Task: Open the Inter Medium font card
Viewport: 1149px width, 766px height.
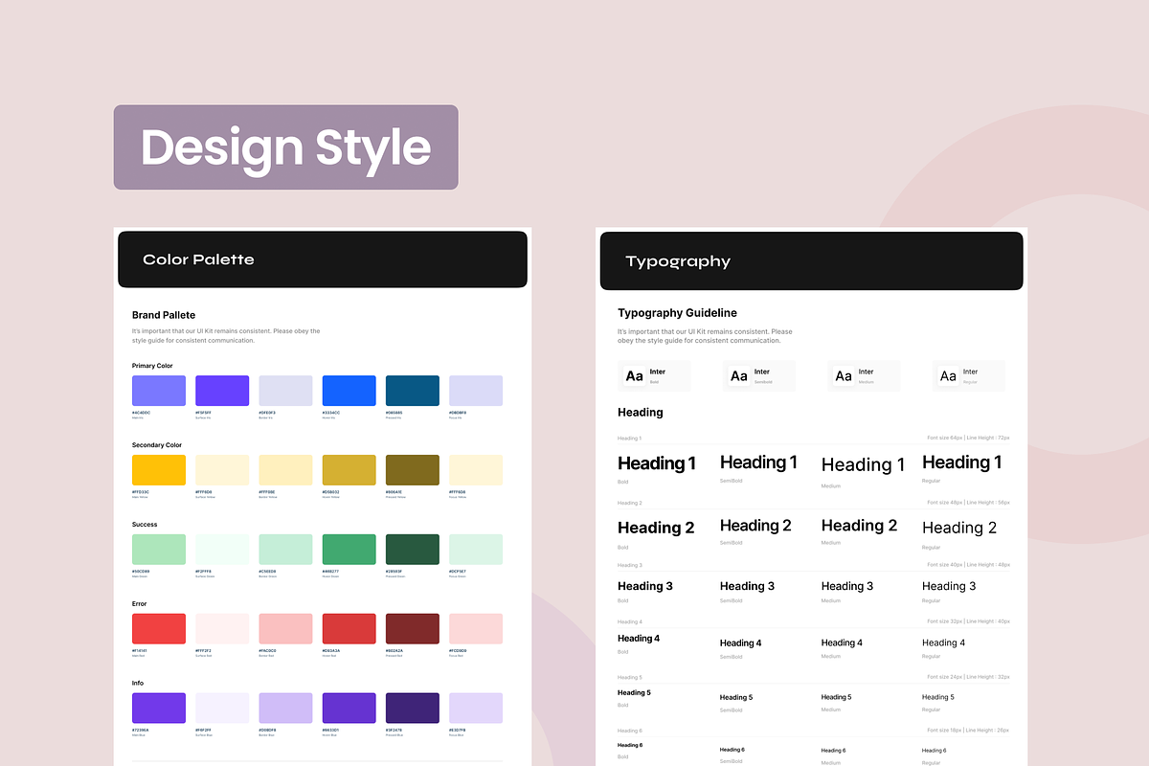Action: 865,376
